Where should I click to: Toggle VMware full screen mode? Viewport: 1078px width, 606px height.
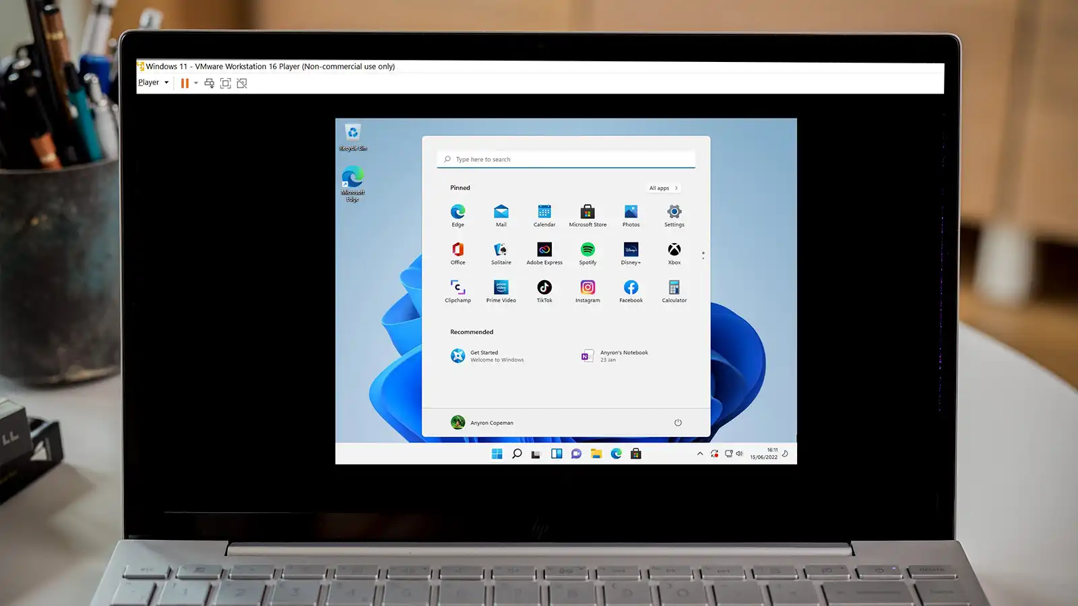(226, 83)
